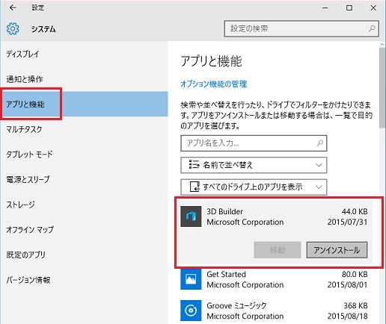
Task: Click the magnifier in 設定の検索 box
Action: [x=372, y=28]
